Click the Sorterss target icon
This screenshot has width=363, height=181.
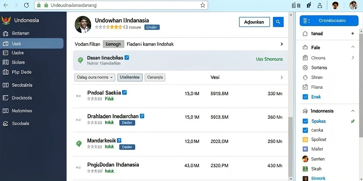click(305, 68)
